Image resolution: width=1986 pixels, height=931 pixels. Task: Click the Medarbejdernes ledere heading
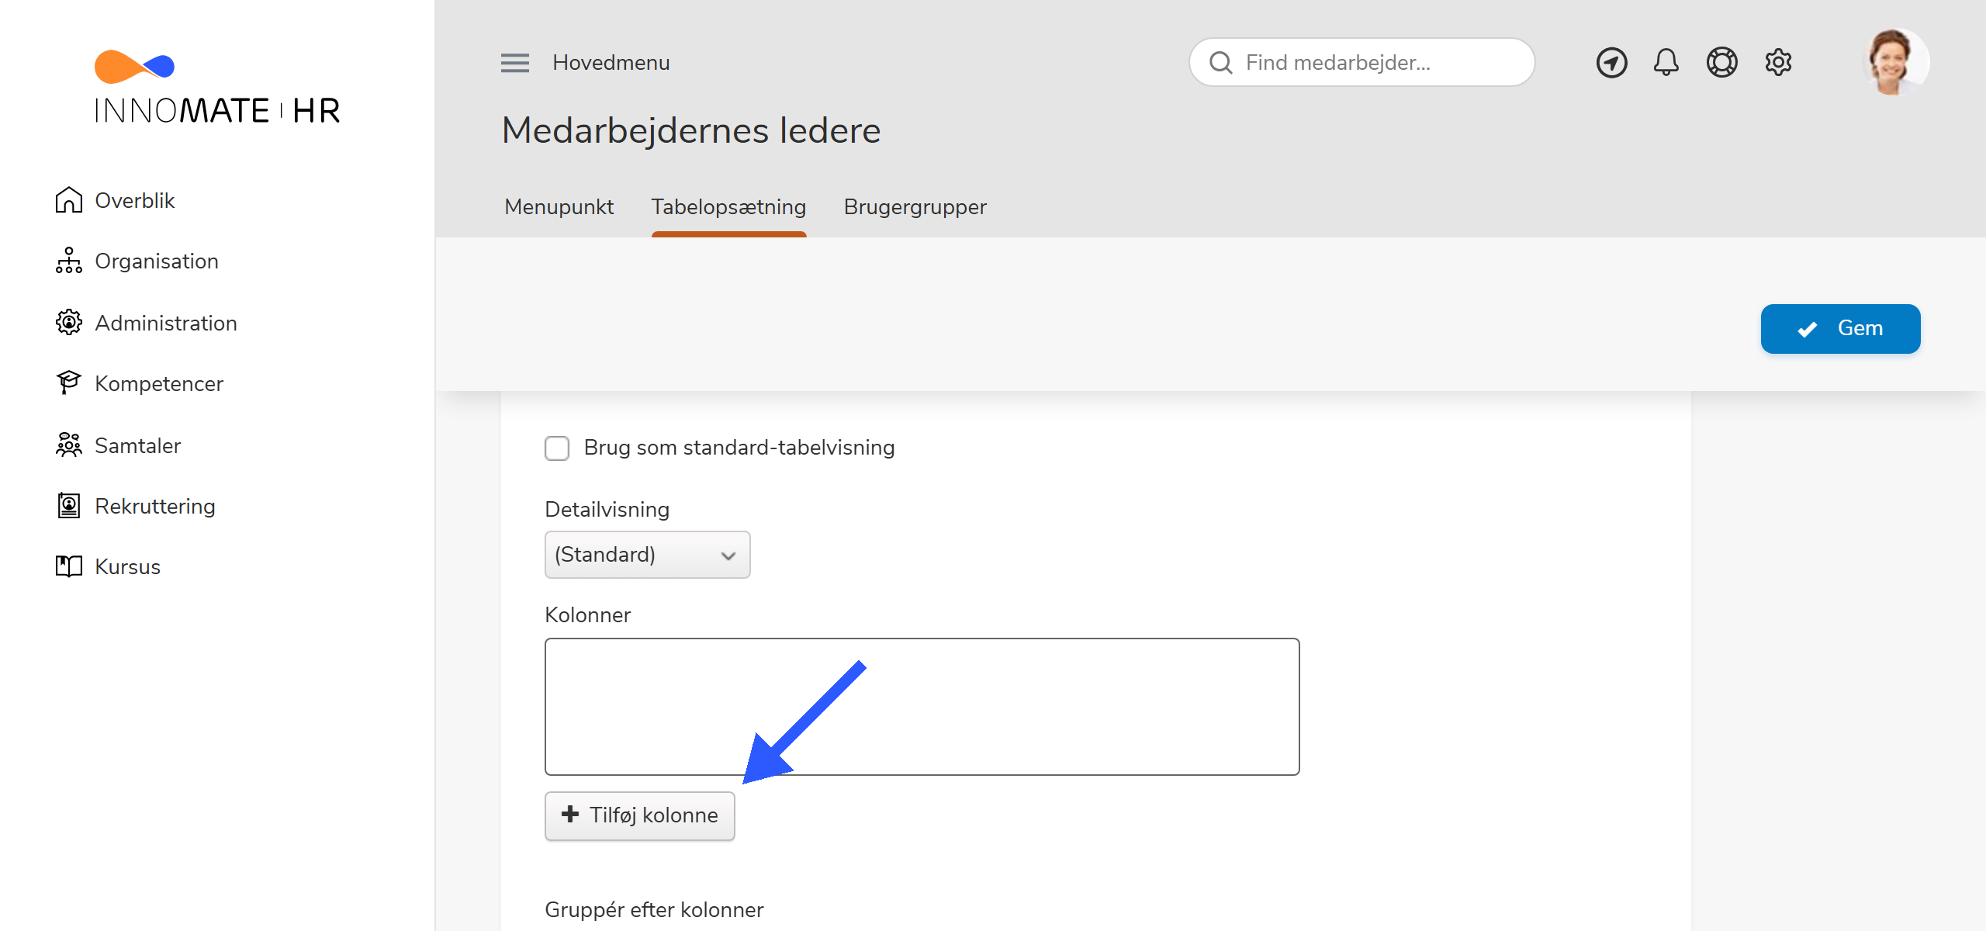pos(690,130)
